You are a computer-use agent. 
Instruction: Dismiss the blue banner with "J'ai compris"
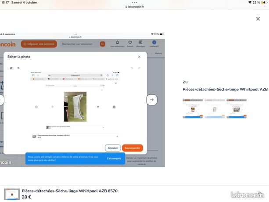(114, 158)
